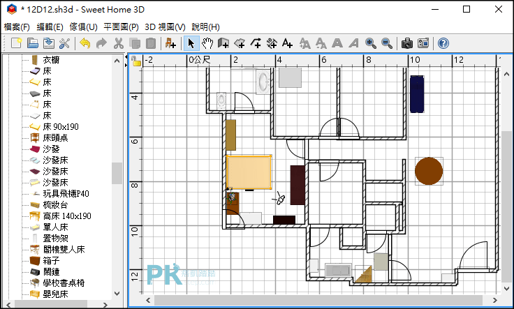
Task: Choose the create rooms tool
Action: pyautogui.click(x=240, y=43)
